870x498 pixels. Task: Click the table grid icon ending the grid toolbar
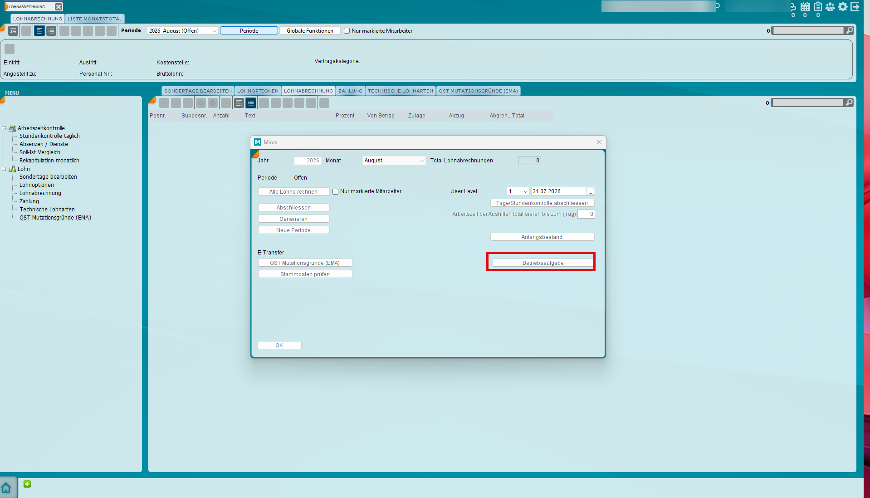point(324,103)
